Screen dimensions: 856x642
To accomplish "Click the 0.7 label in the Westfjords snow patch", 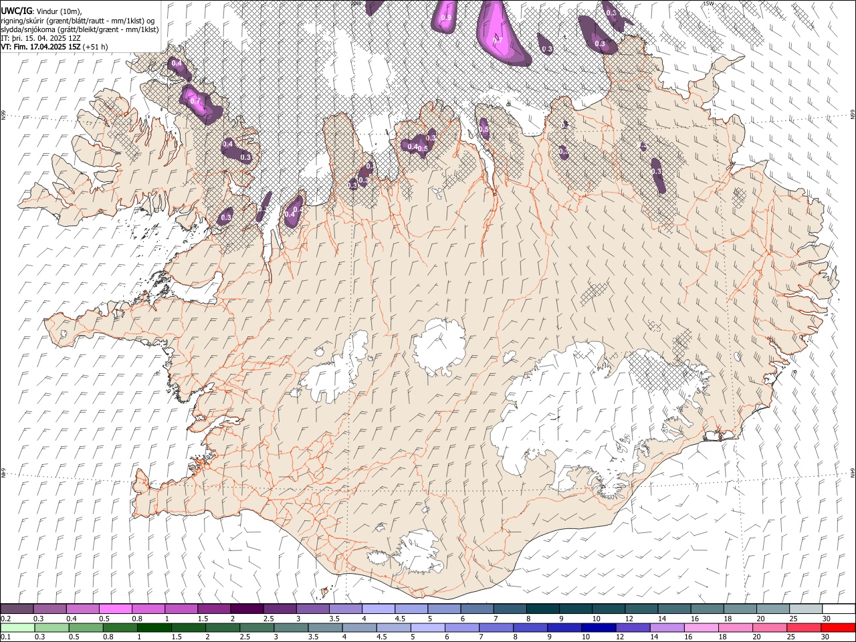I will [x=195, y=101].
